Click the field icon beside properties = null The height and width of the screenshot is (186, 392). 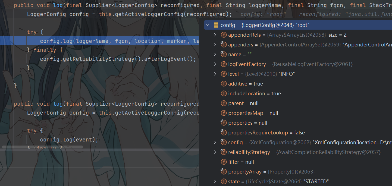pos(224,123)
